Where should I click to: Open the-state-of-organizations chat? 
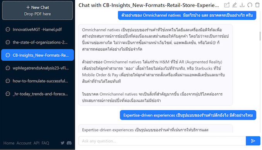point(37,42)
